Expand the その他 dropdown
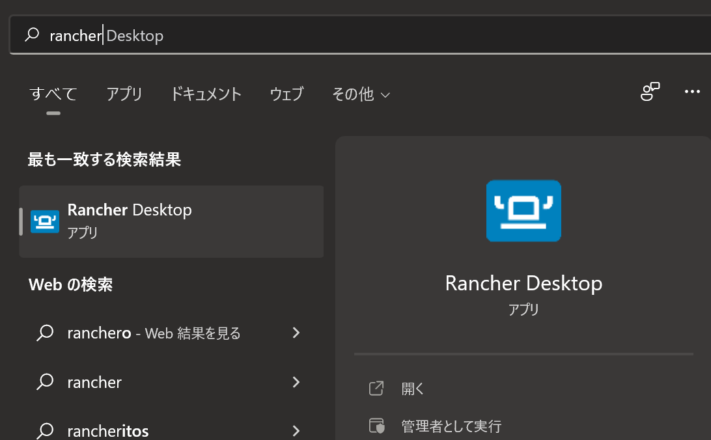 point(361,94)
